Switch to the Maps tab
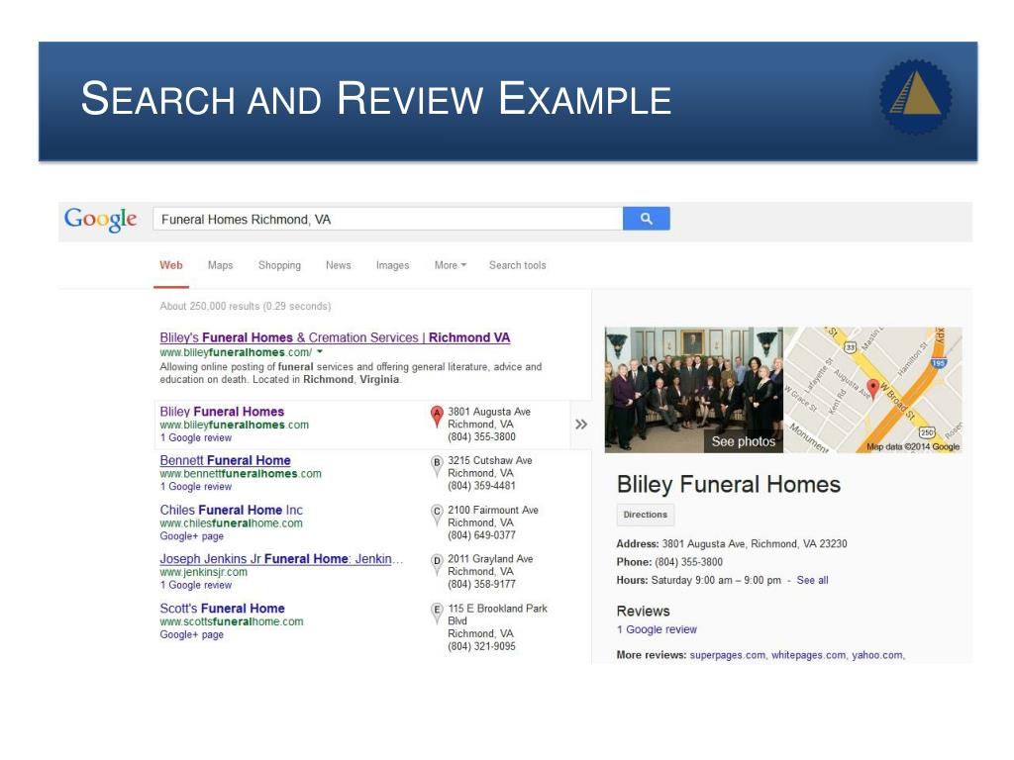The height and width of the screenshot is (760, 1014). [220, 265]
